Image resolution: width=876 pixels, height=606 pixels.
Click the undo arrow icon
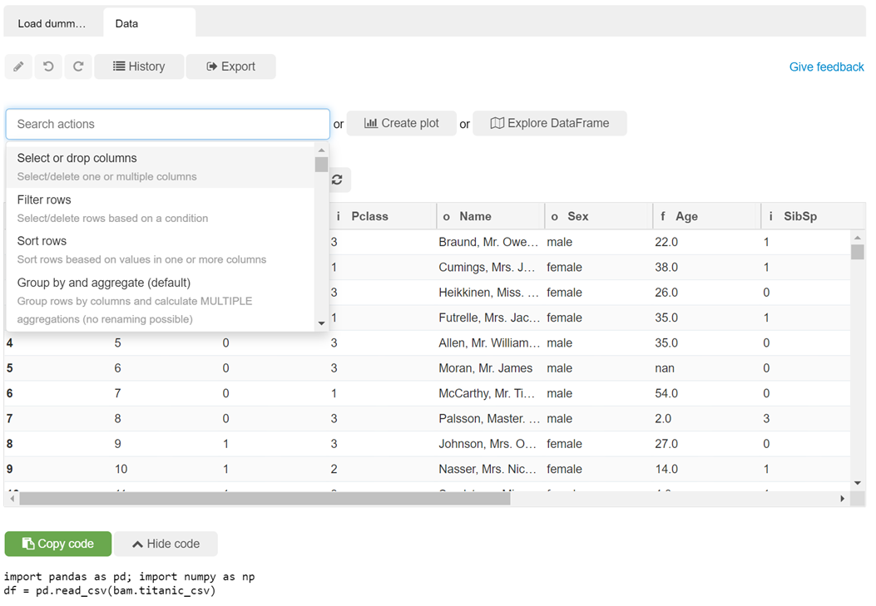coord(48,67)
